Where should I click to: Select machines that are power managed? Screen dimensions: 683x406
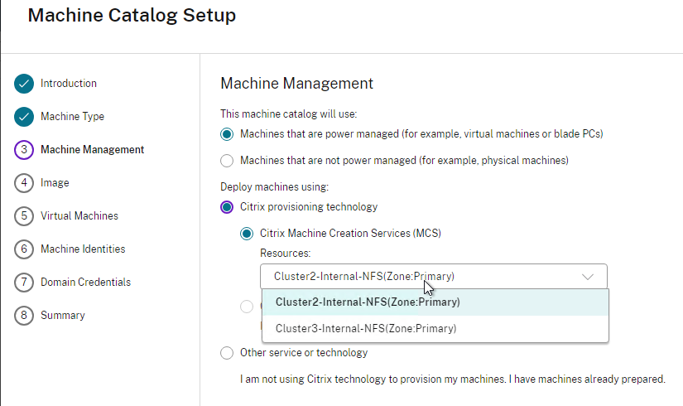(x=227, y=134)
